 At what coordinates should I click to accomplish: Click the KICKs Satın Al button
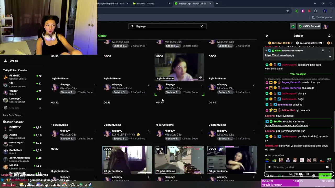click(309, 26)
